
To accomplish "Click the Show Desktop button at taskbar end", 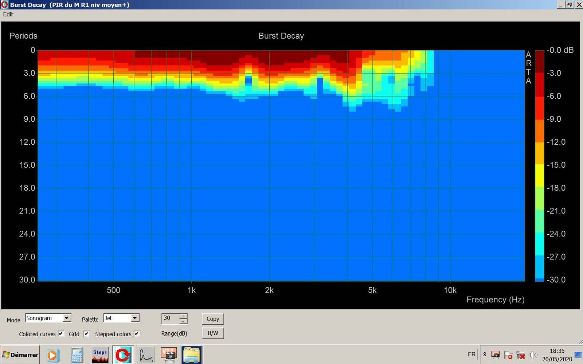I will 579,355.
